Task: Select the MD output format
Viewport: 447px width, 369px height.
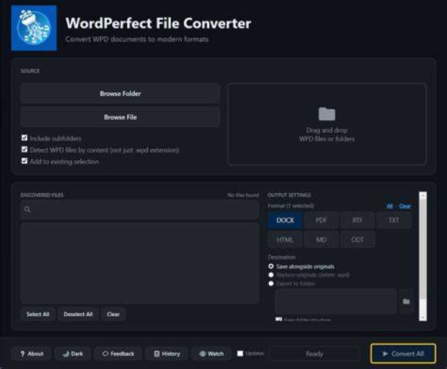Action: point(322,239)
